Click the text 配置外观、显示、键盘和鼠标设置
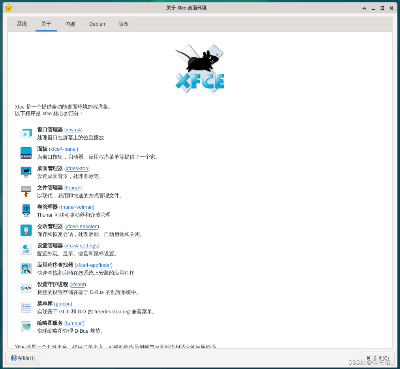Screen dimensions: 400x369 pos(77,254)
